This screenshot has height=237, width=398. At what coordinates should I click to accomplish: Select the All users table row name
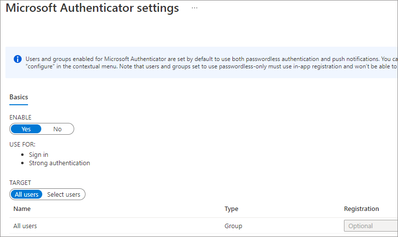pos(25,226)
